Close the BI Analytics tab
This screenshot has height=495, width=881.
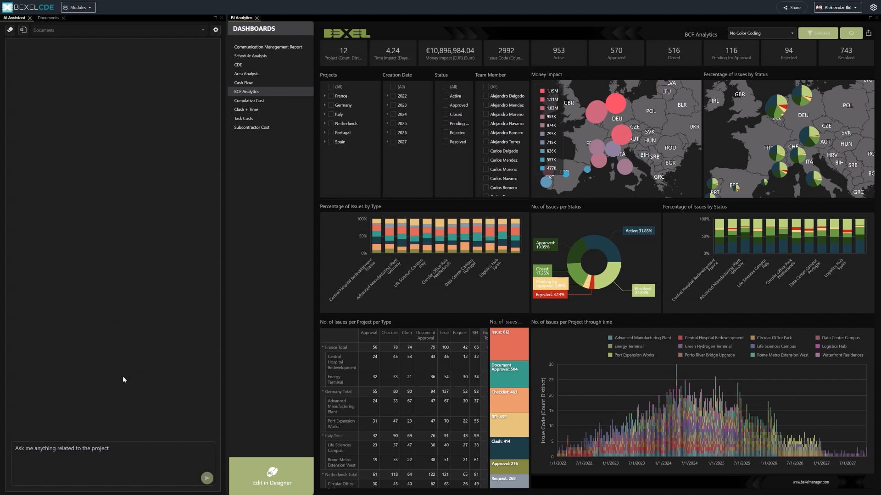[x=257, y=18]
